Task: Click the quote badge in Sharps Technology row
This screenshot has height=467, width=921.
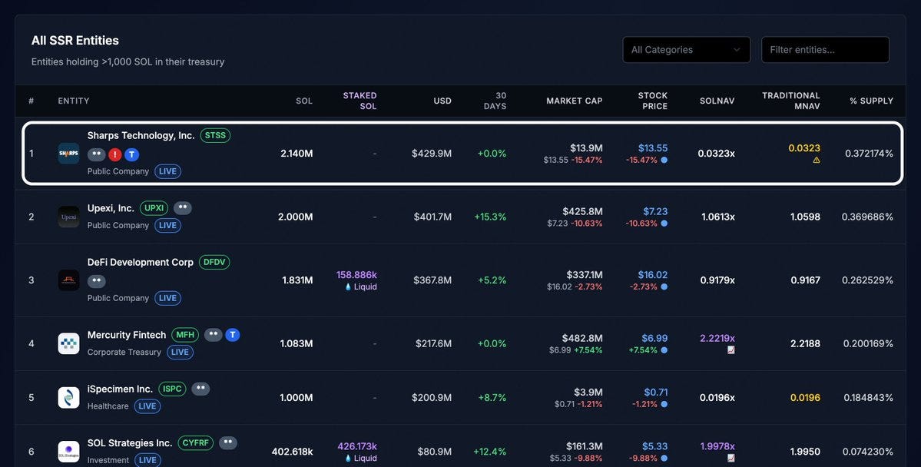Action: point(97,154)
